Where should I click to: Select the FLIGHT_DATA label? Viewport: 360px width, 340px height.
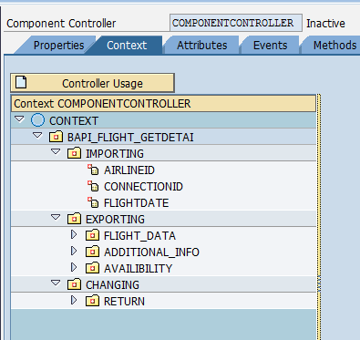pyautogui.click(x=139, y=236)
